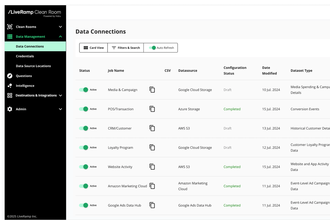Image resolution: width=330 pixels, height=220 pixels.
Task: Copy the CRM/Customer job
Action: coord(152,128)
